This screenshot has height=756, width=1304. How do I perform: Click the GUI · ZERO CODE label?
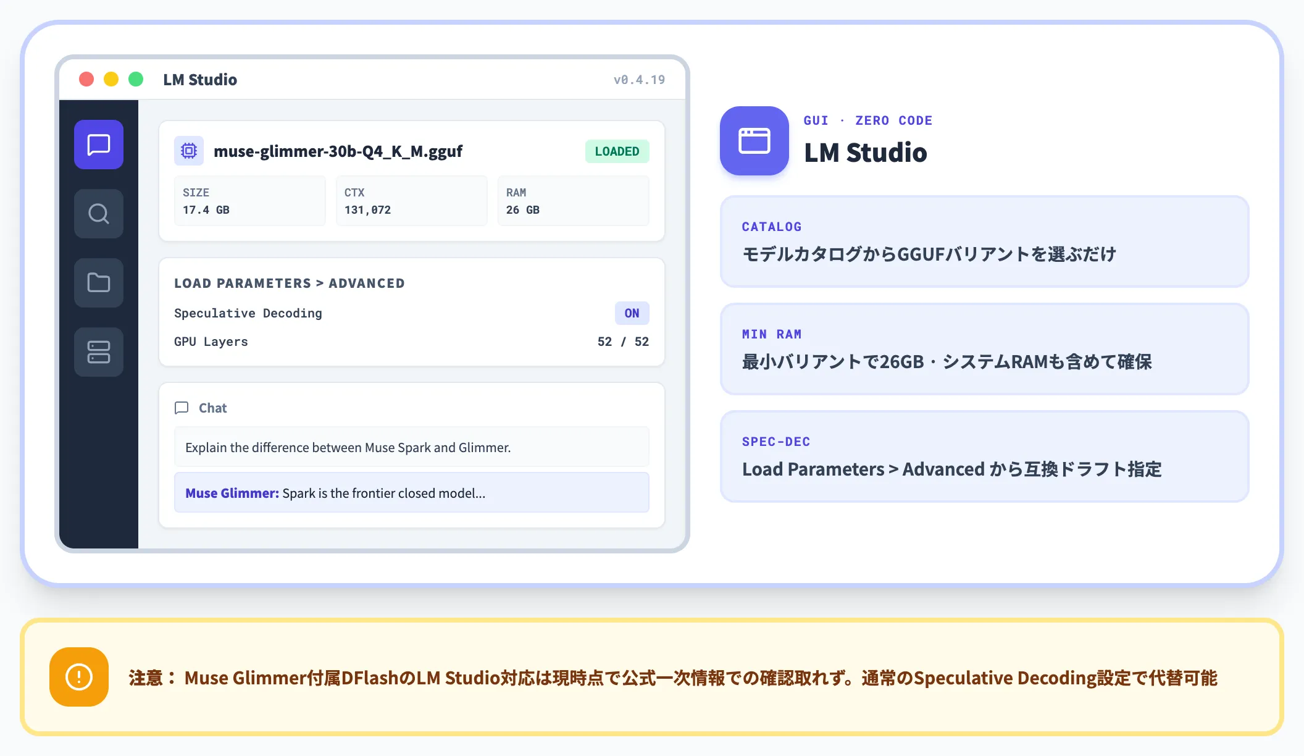[867, 120]
